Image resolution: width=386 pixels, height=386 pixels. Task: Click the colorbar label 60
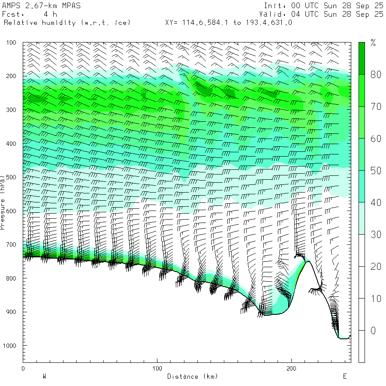pos(376,139)
